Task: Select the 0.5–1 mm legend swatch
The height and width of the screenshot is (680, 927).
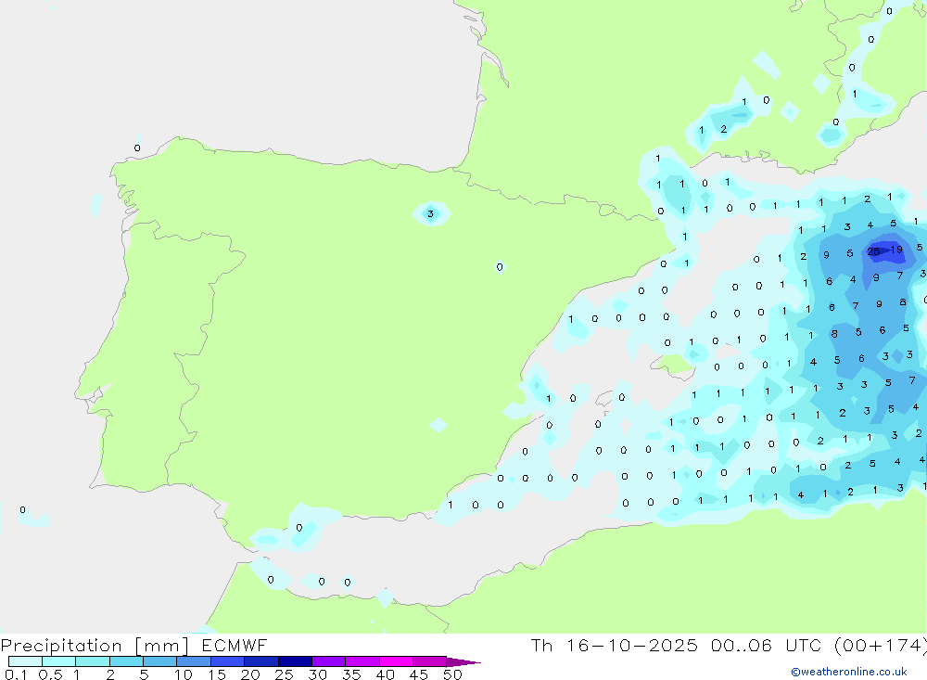Action: 59,661
